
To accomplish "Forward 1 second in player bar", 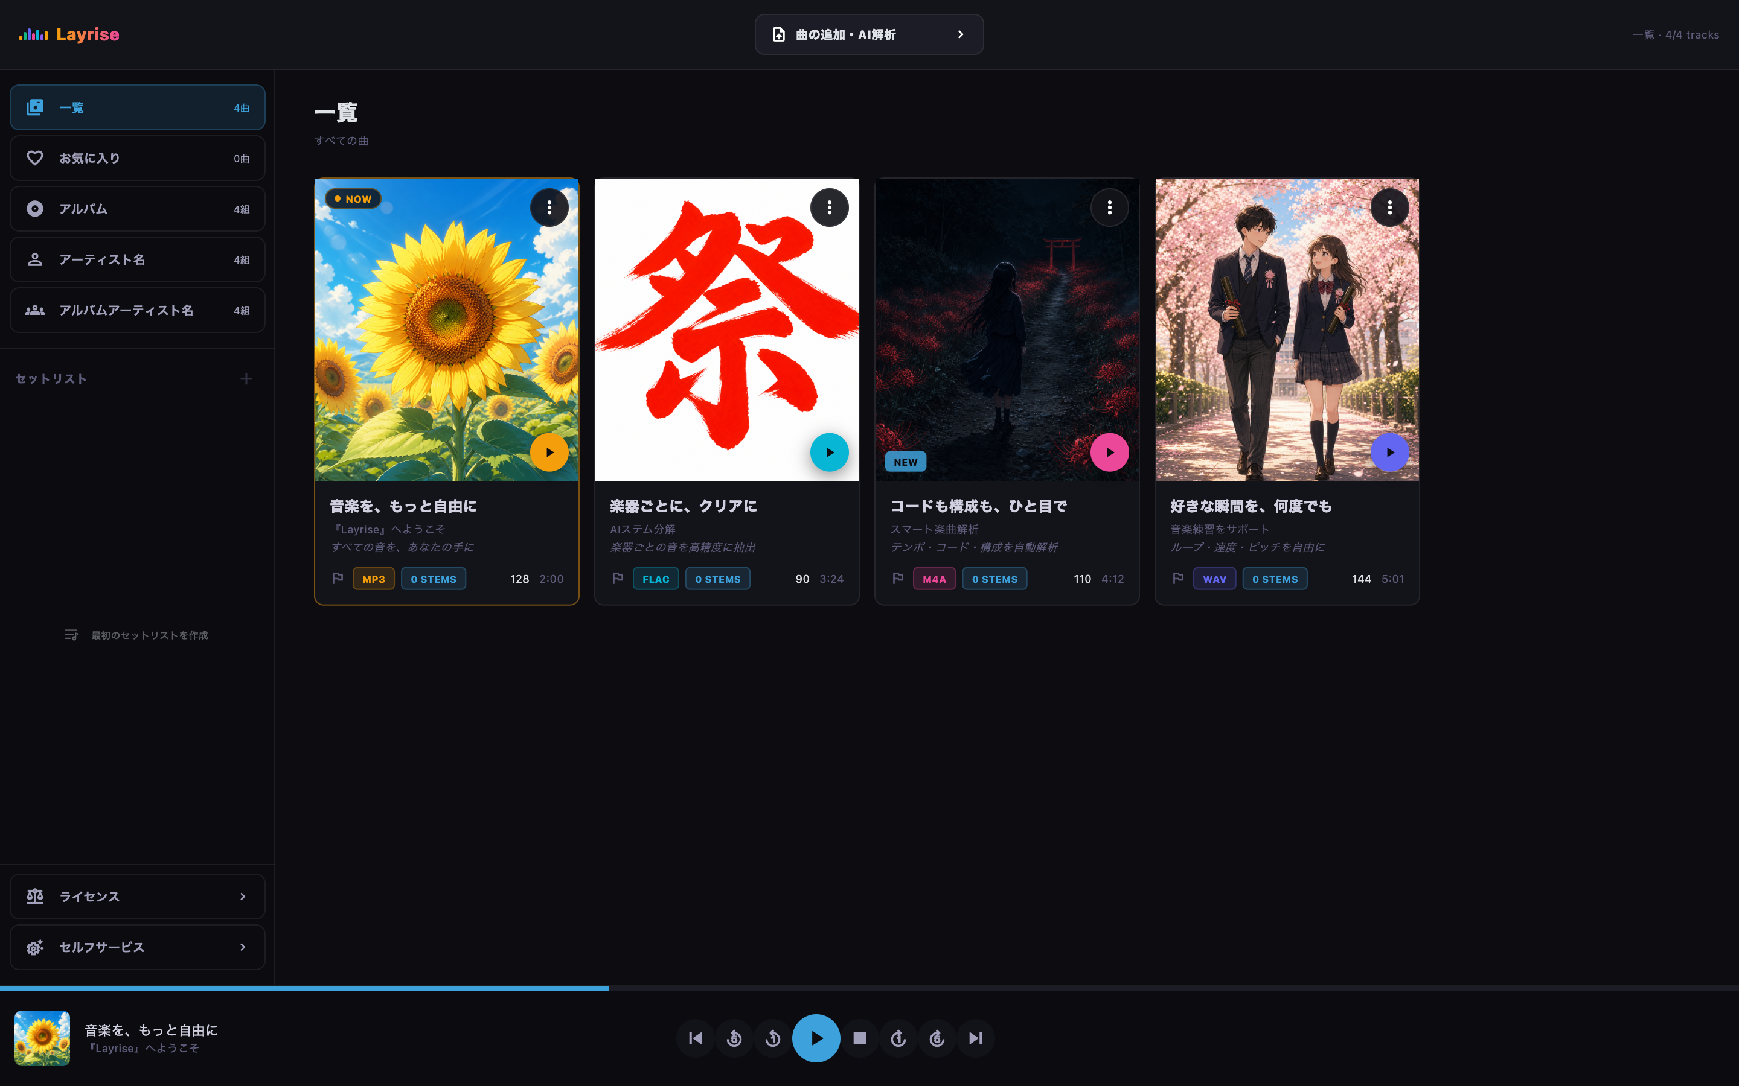I will click(x=898, y=1038).
